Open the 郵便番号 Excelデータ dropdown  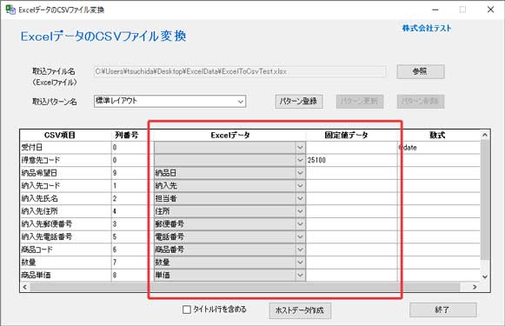[300, 224]
